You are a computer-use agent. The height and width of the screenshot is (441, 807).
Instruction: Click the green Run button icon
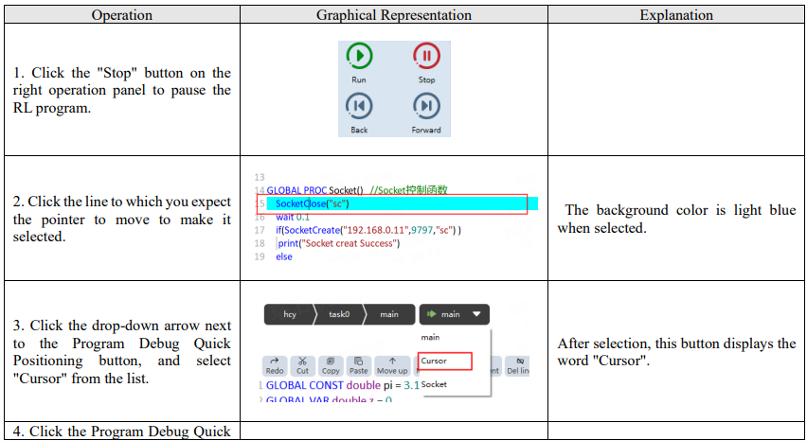tap(359, 56)
